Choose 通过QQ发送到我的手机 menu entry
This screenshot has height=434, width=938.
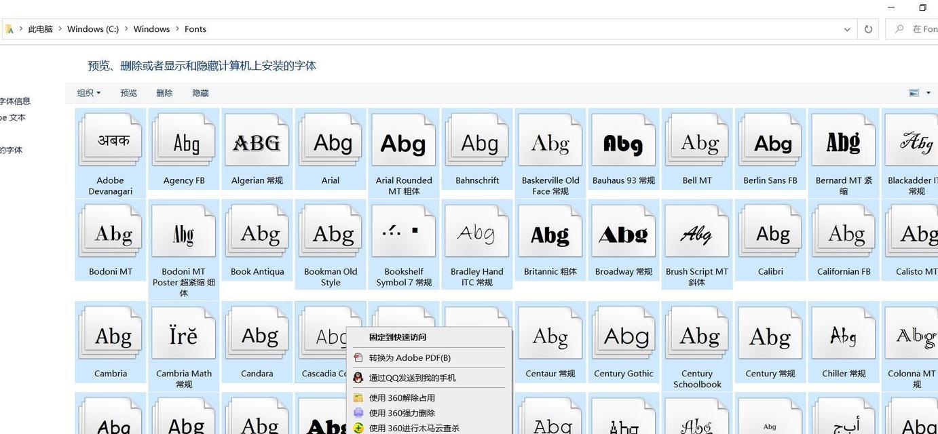[429, 378]
